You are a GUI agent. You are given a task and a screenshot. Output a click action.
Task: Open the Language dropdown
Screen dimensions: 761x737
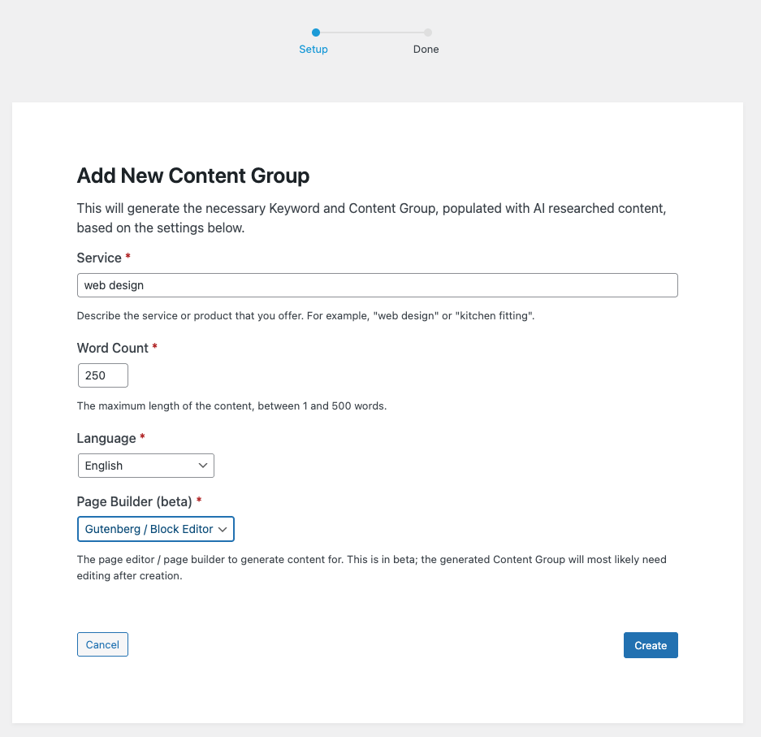[x=145, y=466]
